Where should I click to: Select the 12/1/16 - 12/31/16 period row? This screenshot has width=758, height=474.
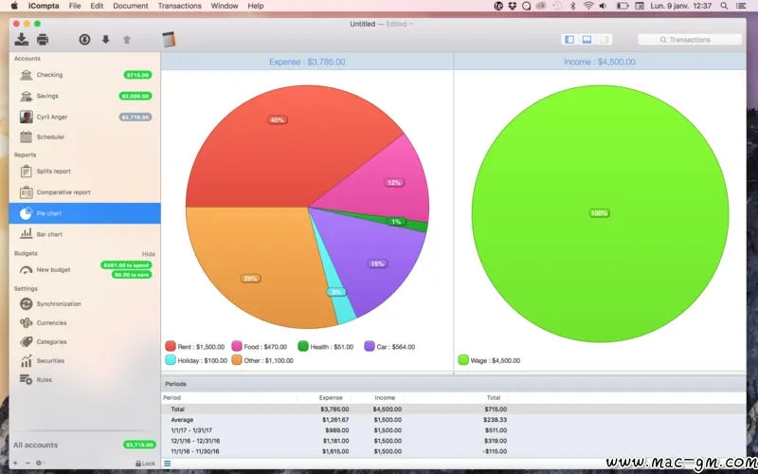(454, 441)
